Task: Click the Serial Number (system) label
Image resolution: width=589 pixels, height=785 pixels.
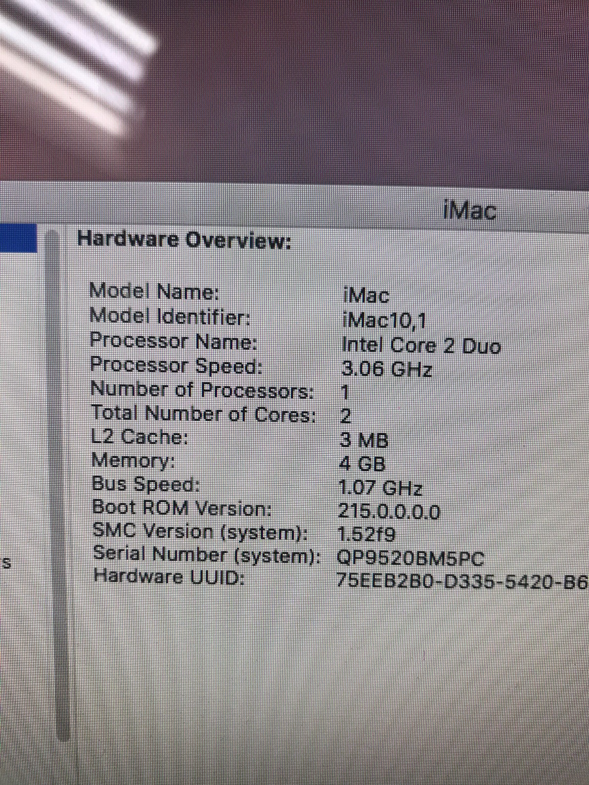Action: click(x=207, y=554)
